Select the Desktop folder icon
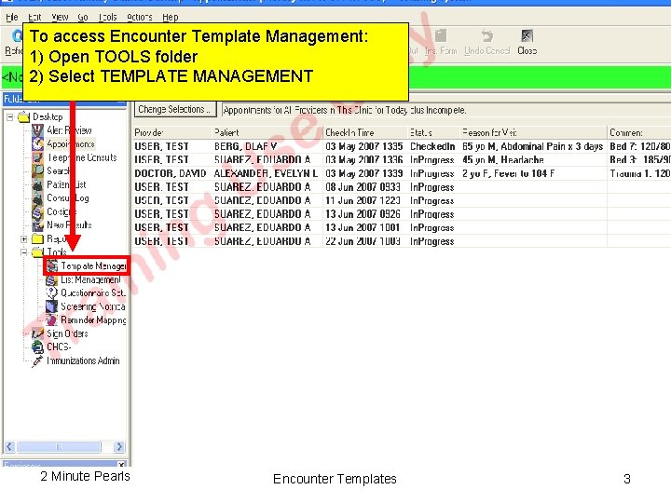Screen dimensions: 671x503 (x=24, y=116)
